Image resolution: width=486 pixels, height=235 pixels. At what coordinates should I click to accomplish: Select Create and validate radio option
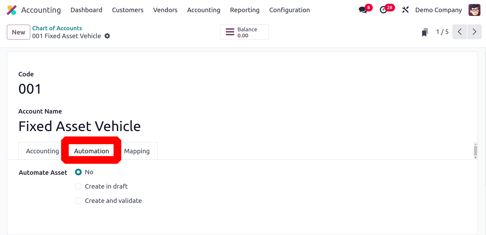click(78, 201)
